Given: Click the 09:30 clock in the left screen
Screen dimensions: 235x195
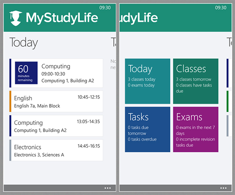Looking at the screenshot, I should click(x=105, y=8).
